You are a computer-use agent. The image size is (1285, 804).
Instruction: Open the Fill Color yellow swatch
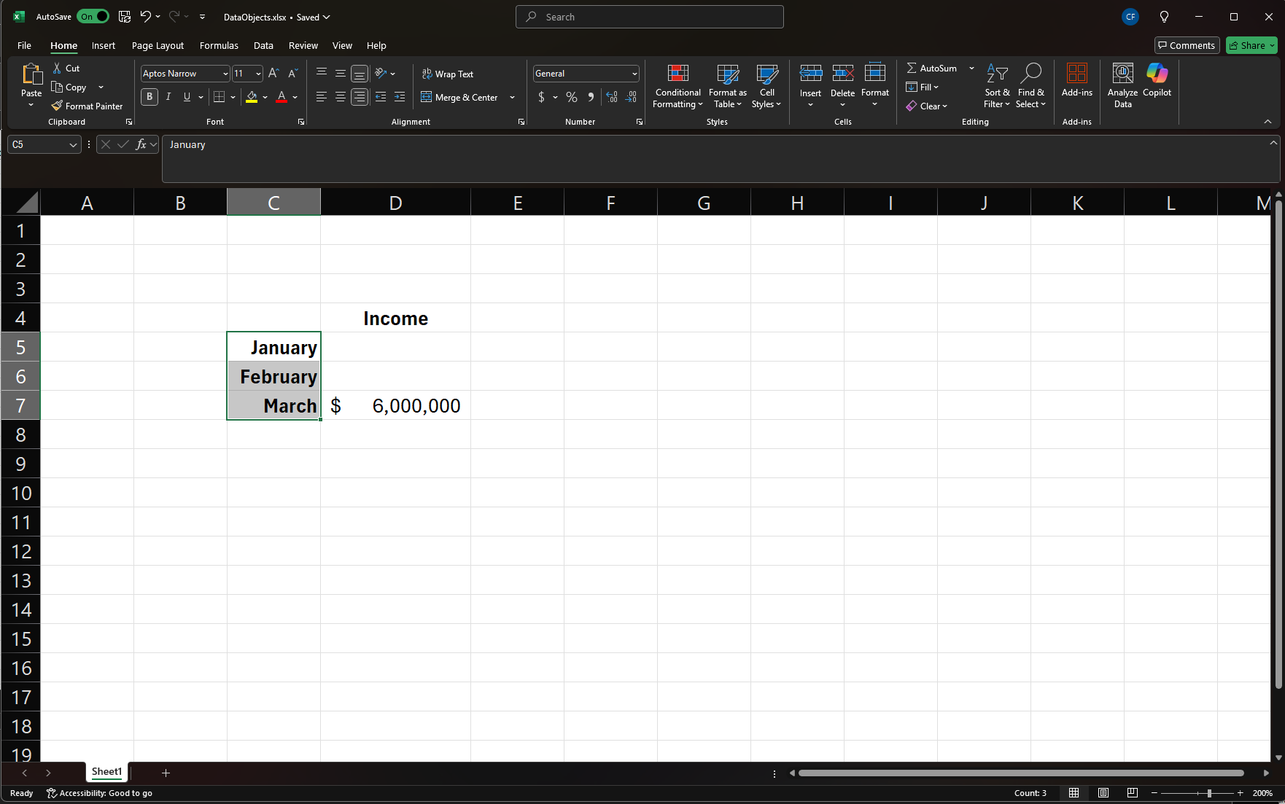coord(252,97)
